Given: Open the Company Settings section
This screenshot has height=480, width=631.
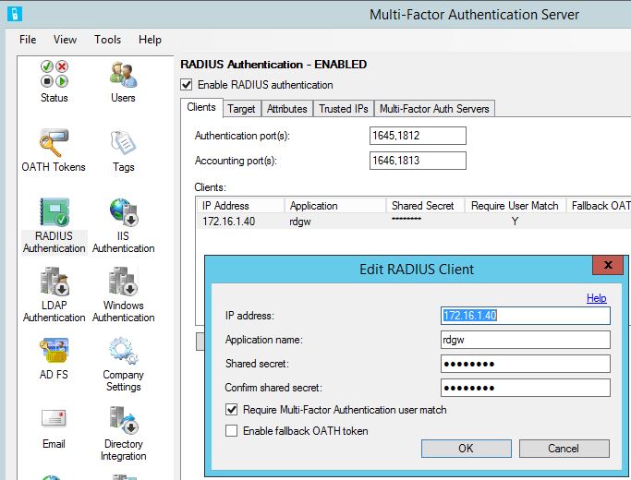Looking at the screenshot, I should [123, 365].
